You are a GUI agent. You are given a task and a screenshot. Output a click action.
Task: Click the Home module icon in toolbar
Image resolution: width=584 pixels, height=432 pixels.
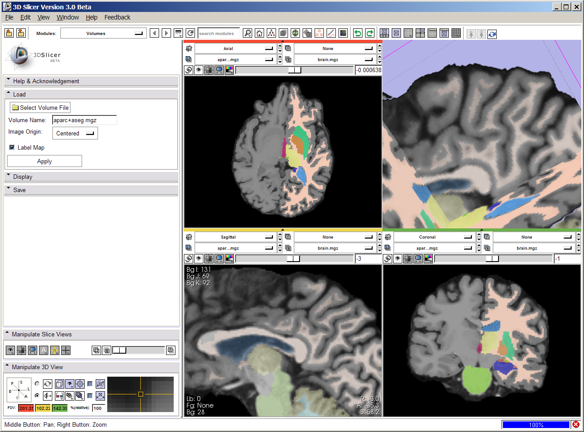pyautogui.click(x=260, y=33)
